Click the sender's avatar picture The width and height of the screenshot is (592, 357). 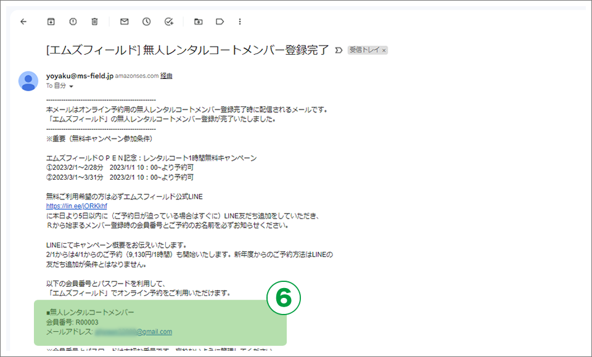tap(28, 81)
